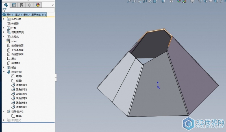Select sketch 草图9 under cut-extrude
Image resolution: width=226 pixels, height=132 pixels.
[x=19, y=116]
